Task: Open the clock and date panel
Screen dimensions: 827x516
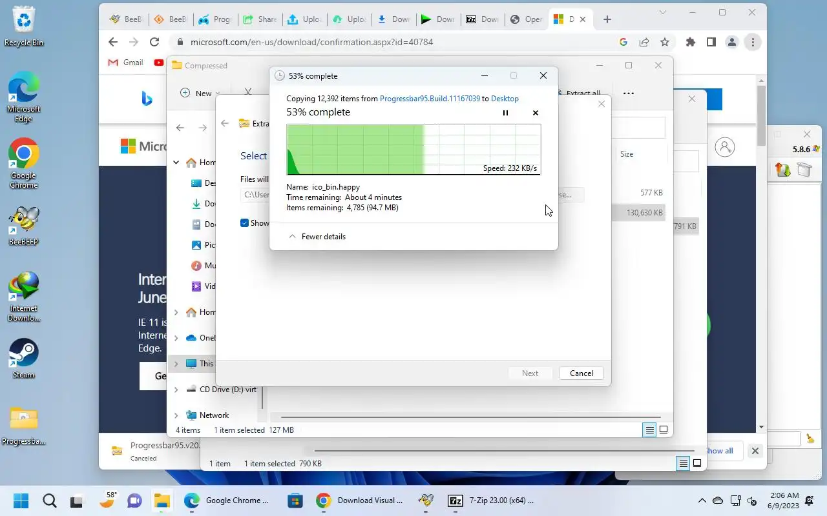Action: click(x=785, y=501)
